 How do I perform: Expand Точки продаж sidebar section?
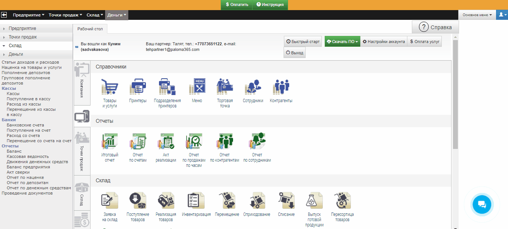tap(23, 37)
